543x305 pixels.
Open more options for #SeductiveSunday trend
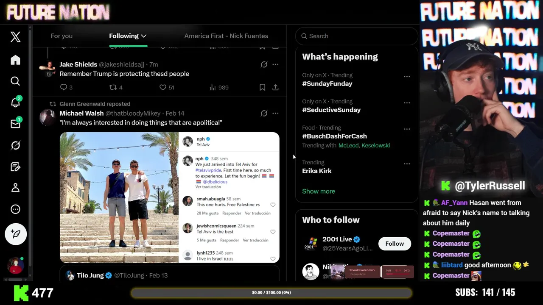pos(407,103)
